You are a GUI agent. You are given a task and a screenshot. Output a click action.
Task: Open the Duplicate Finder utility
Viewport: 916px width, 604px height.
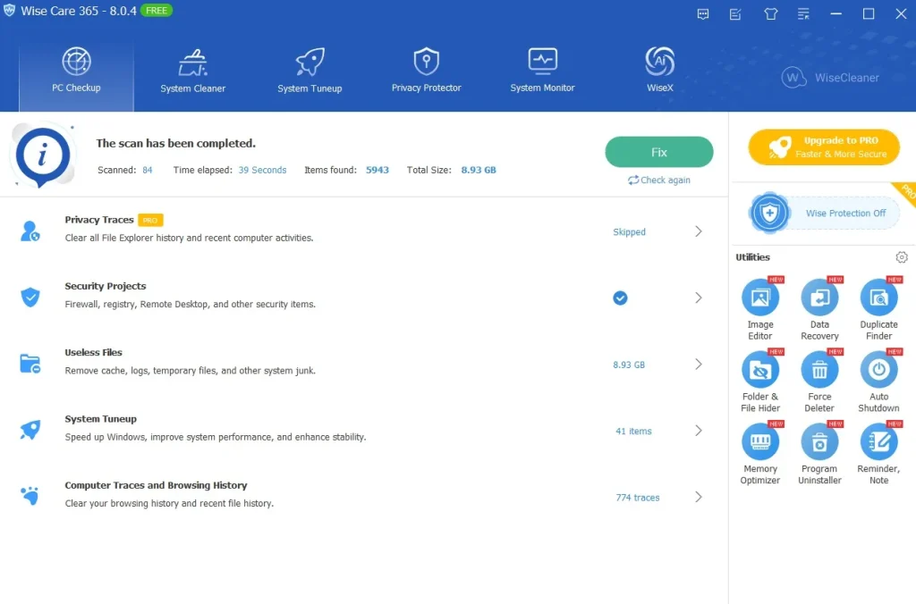(878, 309)
